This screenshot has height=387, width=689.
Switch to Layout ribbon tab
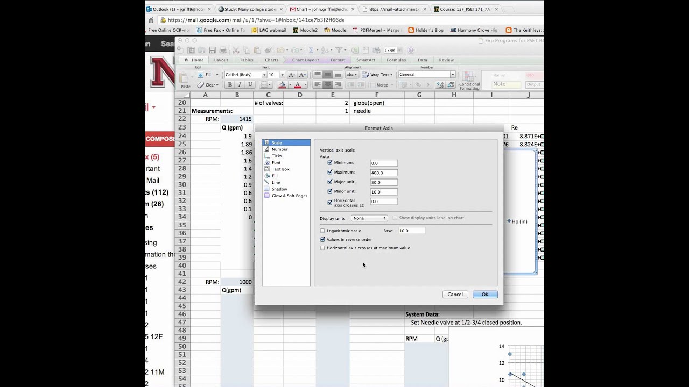[221, 60]
